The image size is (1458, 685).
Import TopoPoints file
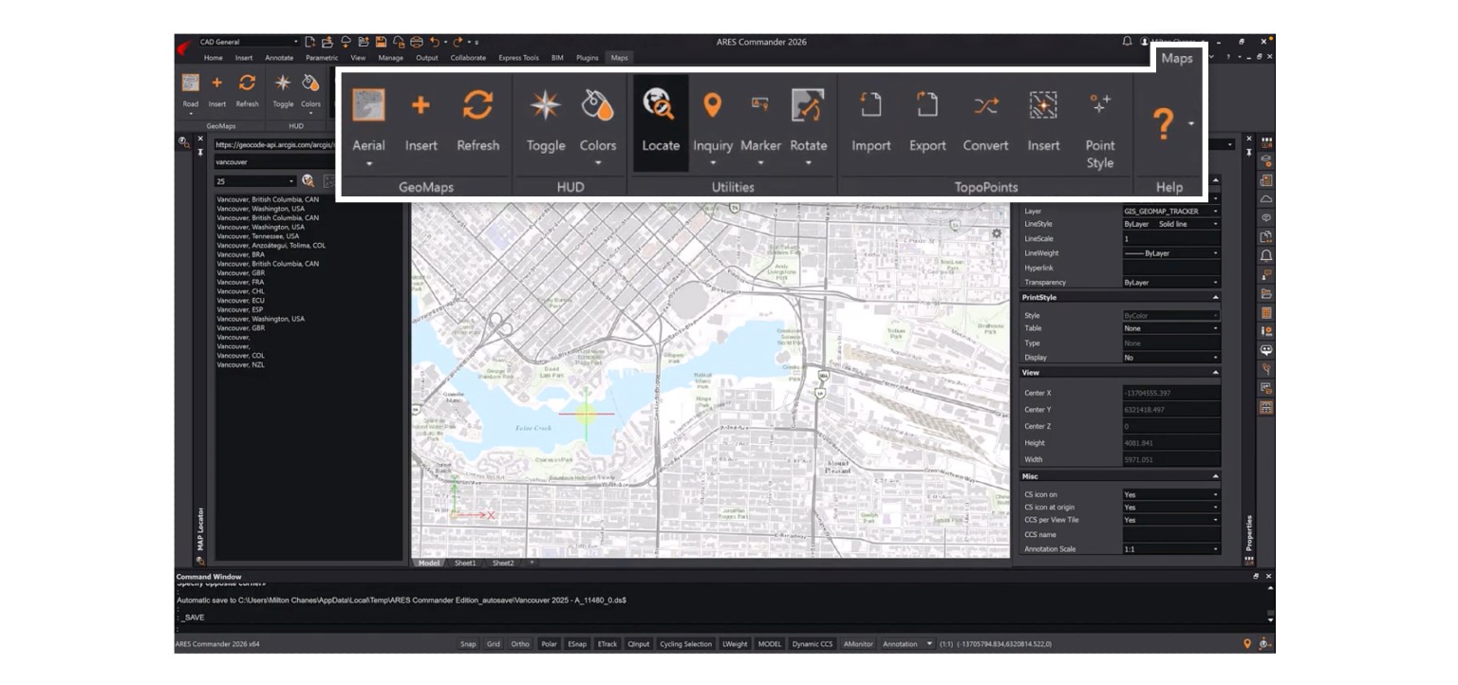click(870, 121)
